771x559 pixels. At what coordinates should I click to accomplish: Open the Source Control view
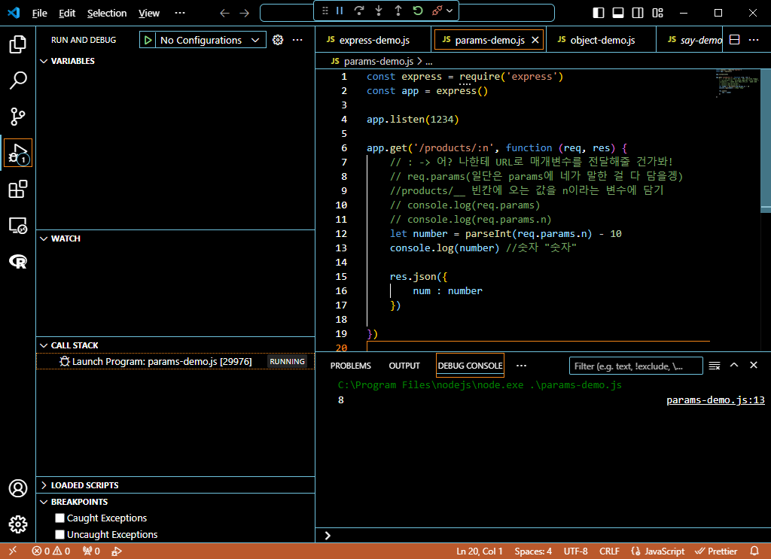click(x=18, y=117)
